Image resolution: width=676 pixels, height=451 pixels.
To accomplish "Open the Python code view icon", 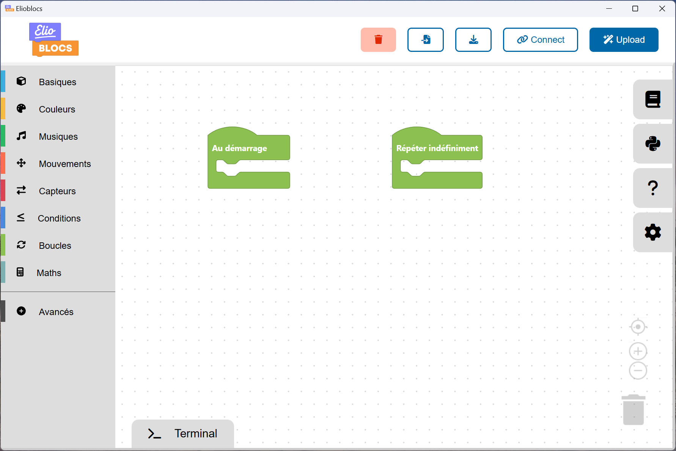I will (x=652, y=144).
